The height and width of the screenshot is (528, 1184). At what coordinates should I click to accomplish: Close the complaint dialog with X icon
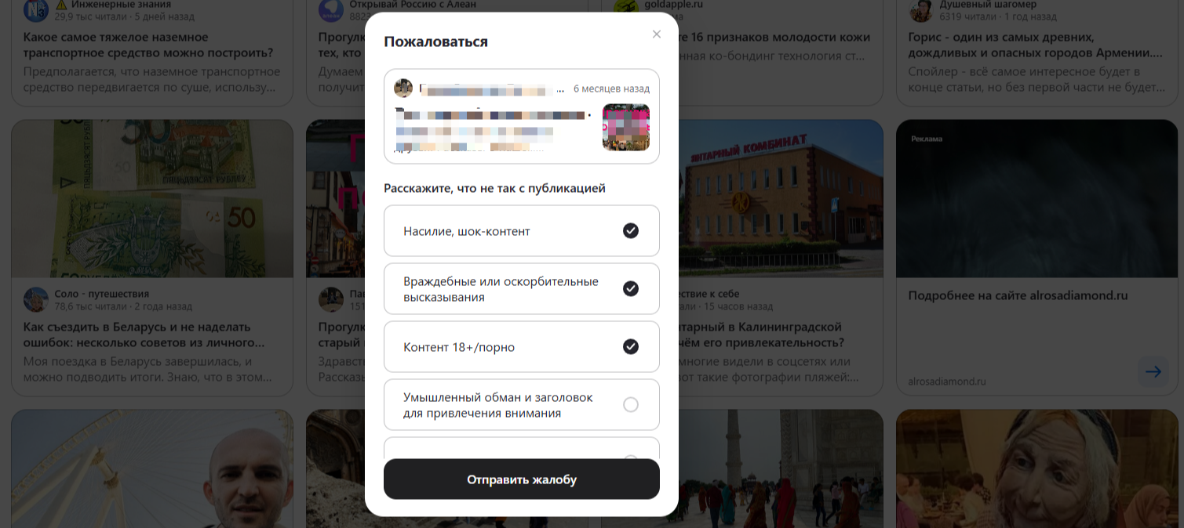(x=657, y=34)
